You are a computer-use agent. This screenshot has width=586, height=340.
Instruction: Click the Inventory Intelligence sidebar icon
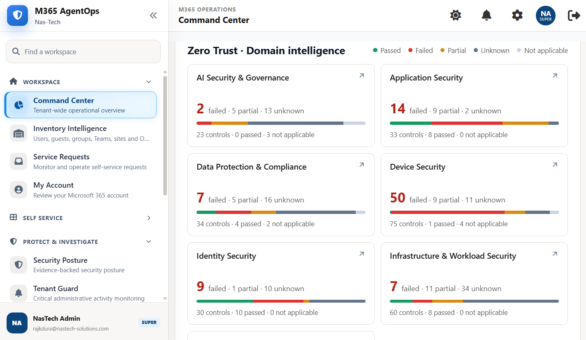19,133
